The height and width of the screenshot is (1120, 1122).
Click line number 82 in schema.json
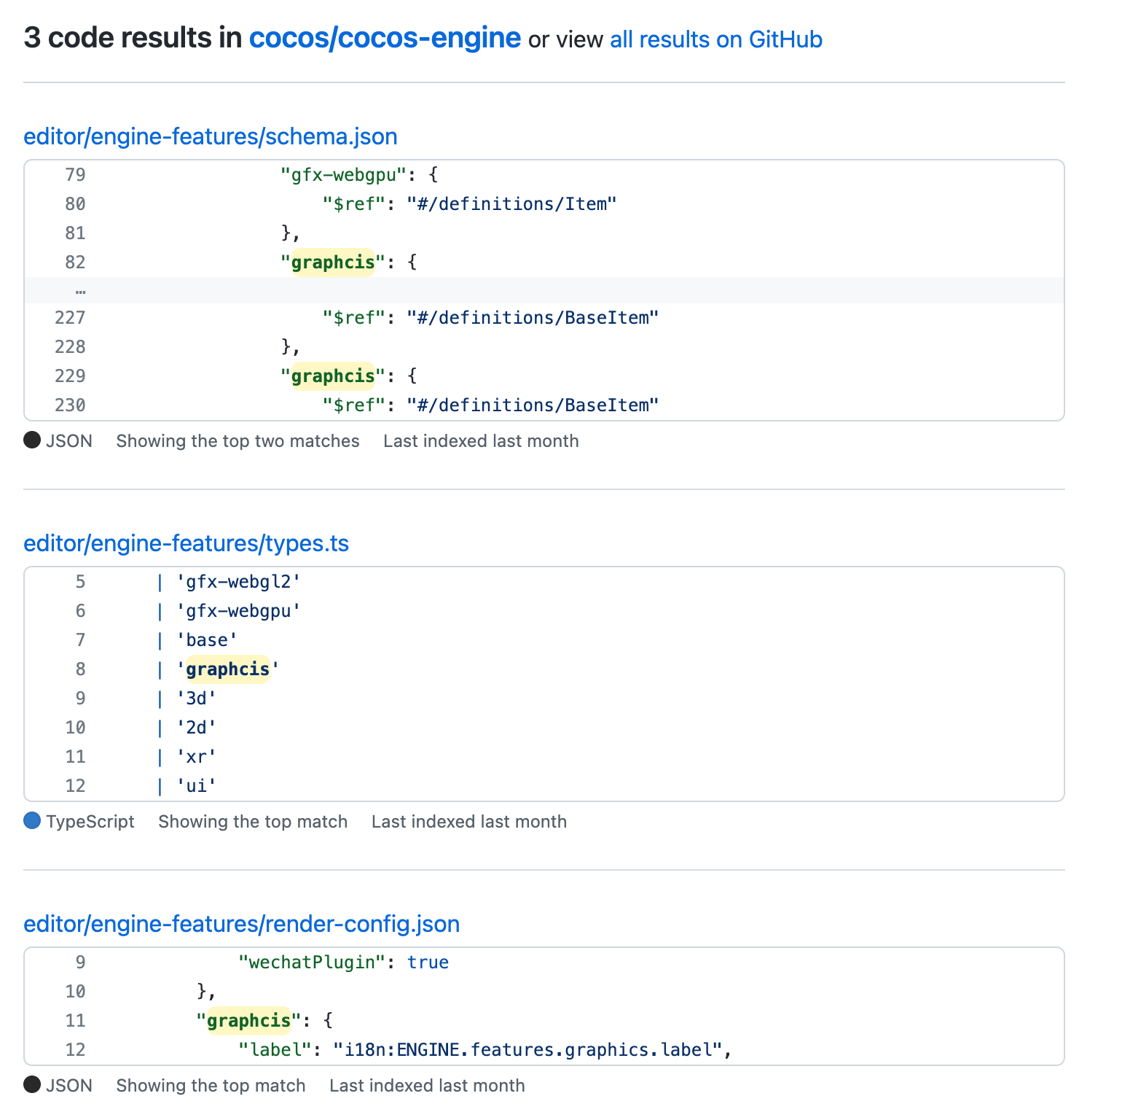coord(75,262)
